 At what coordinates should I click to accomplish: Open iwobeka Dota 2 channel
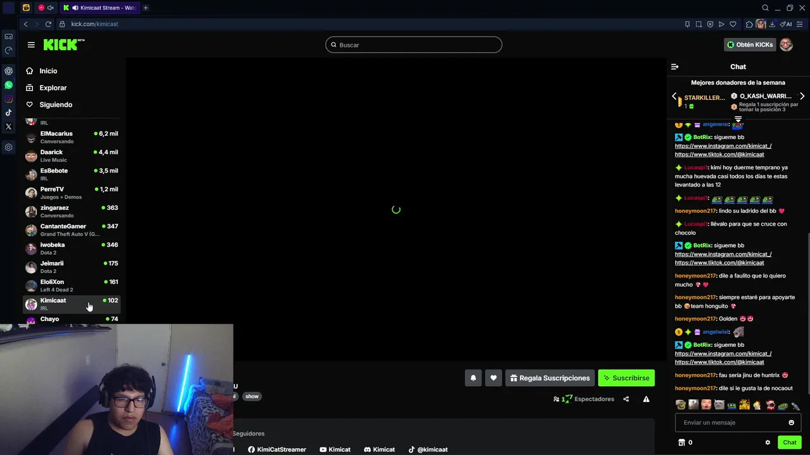(x=72, y=248)
